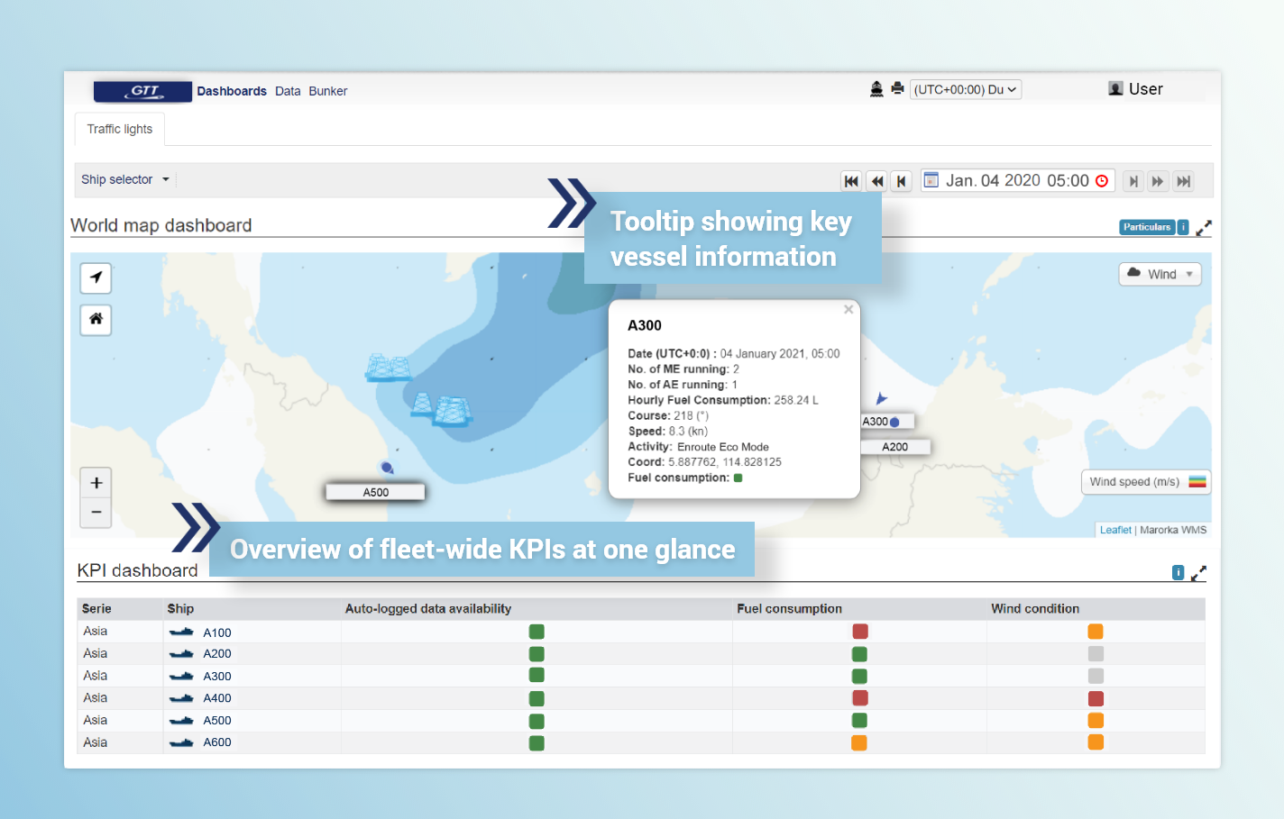Open KPI dashboard info icon
This screenshot has height=819, width=1284.
(x=1178, y=573)
